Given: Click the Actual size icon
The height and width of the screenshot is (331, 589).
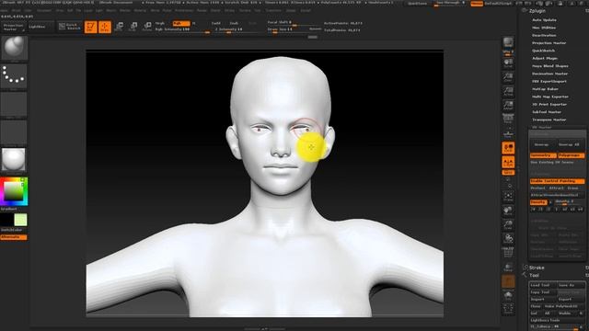Looking at the screenshot, I should tap(508, 91).
